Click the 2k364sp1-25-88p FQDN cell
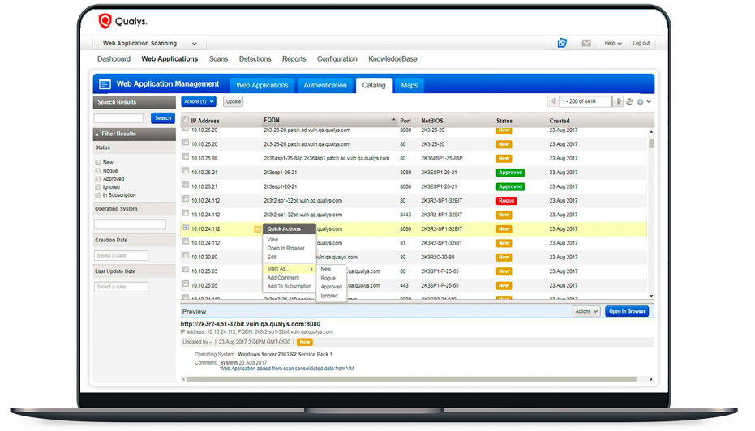The height and width of the screenshot is (431, 755). [327, 158]
